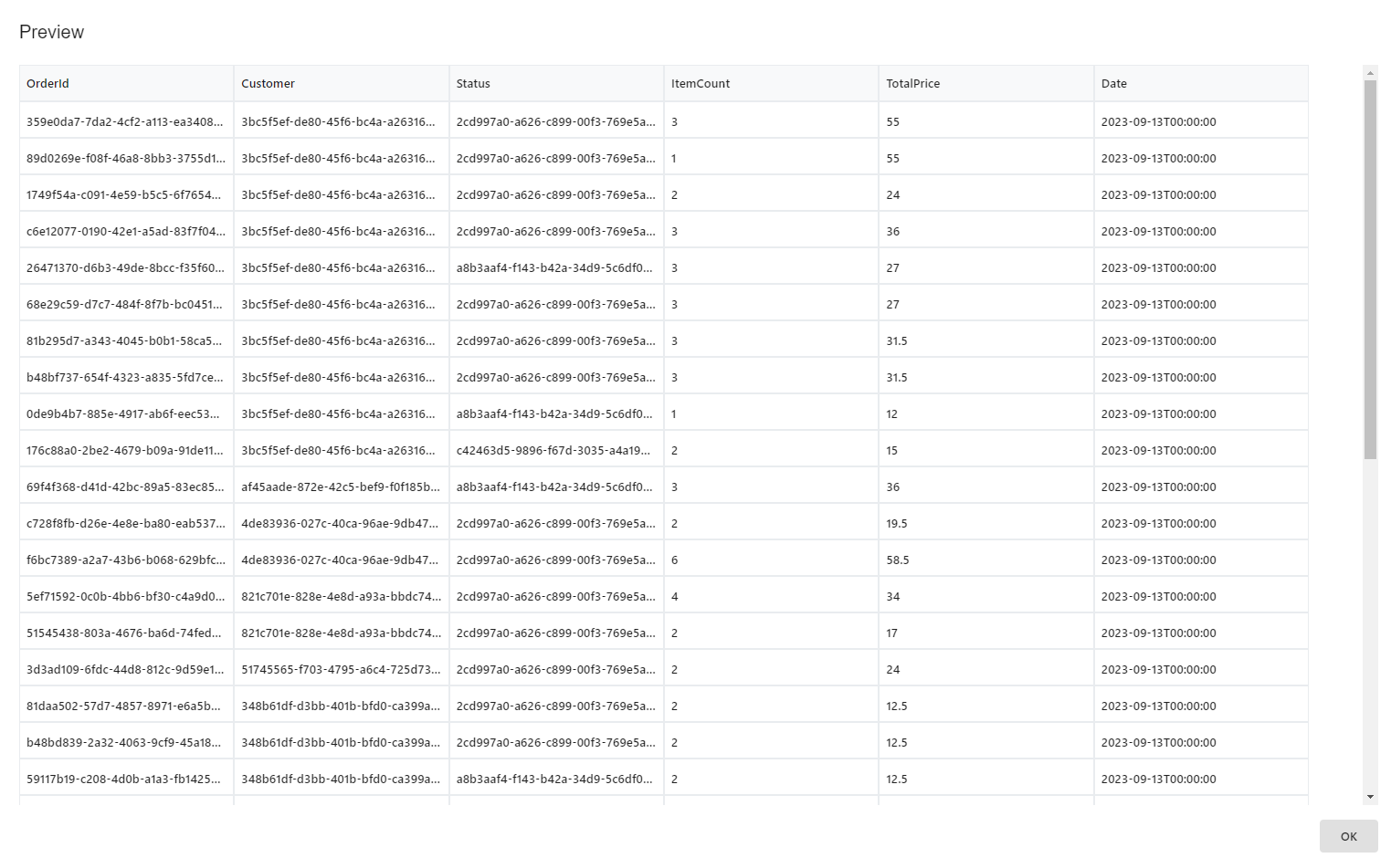Click the ItemCount column header
The height and width of the screenshot is (858, 1391).
coord(700,83)
